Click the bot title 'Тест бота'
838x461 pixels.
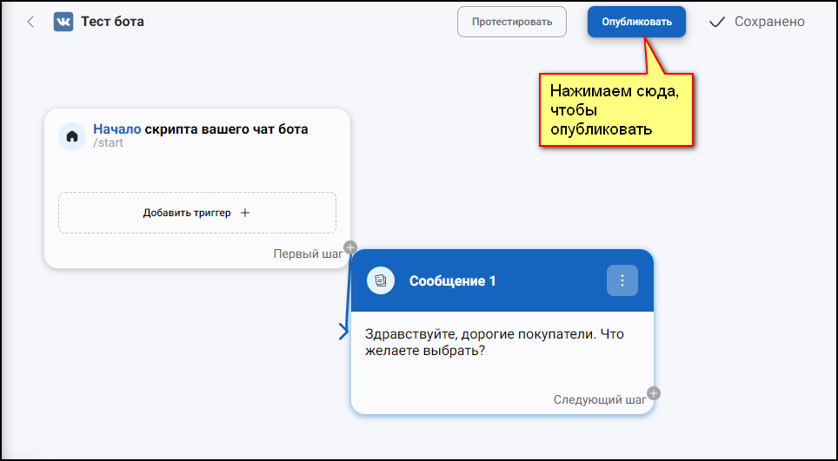[112, 22]
